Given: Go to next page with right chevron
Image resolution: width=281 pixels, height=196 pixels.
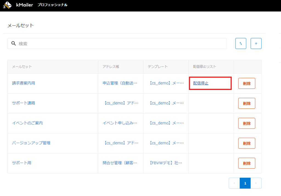Looking at the screenshot, I should tap(256, 183).
